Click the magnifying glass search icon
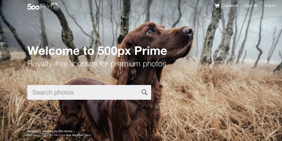282x141 pixels. 144,92
